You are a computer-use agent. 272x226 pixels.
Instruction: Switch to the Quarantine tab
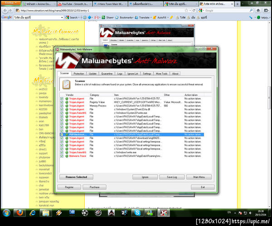107,74
